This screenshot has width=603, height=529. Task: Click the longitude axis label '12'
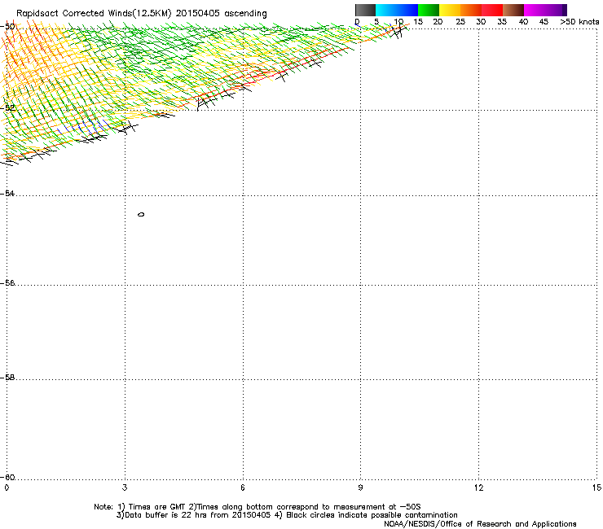click(x=479, y=487)
